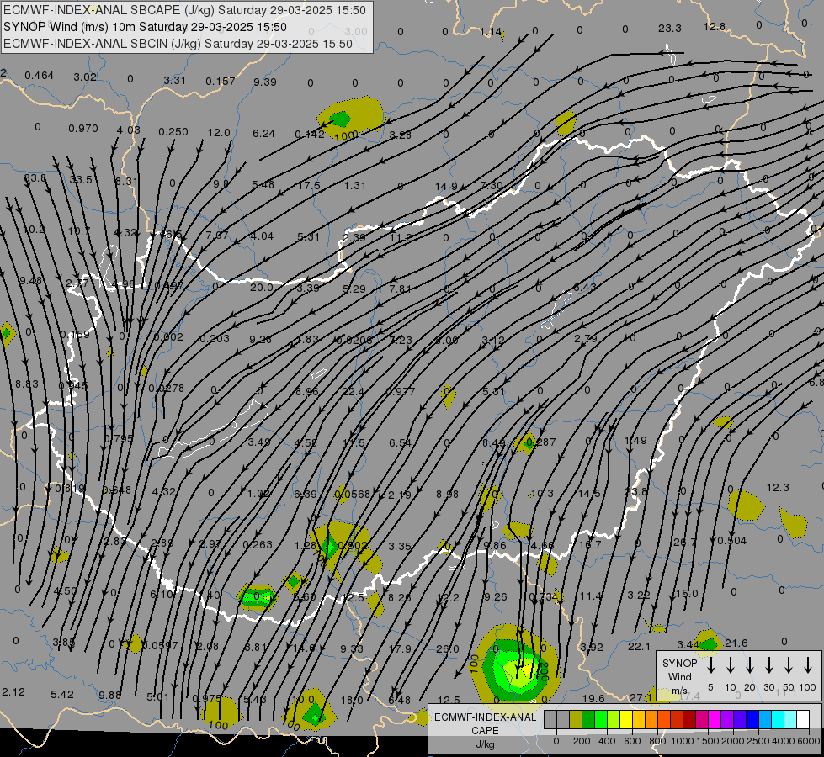Pick the pale cyan swatch after 4000

click(x=789, y=719)
